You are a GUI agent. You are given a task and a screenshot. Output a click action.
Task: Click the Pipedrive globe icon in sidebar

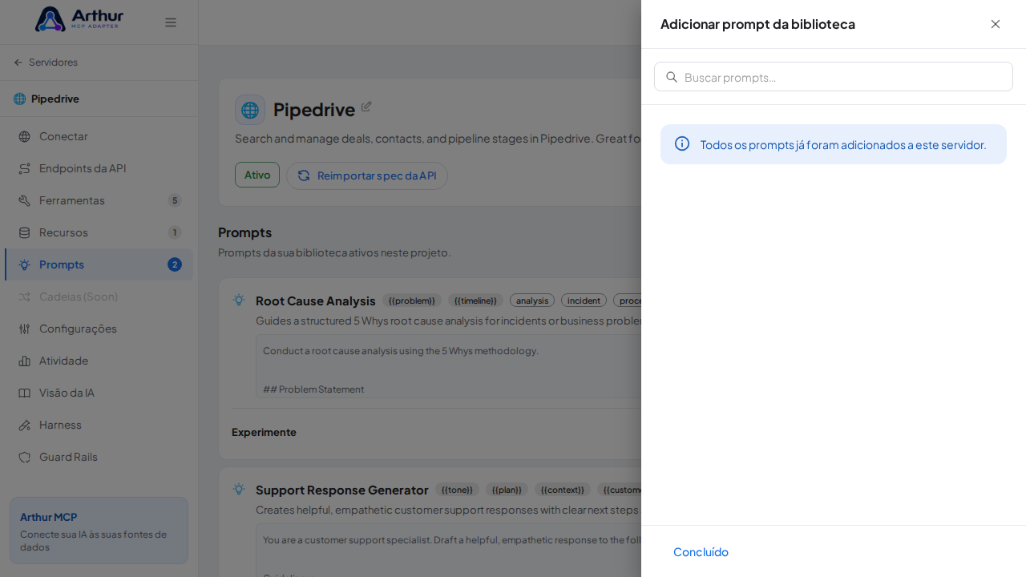(20, 99)
